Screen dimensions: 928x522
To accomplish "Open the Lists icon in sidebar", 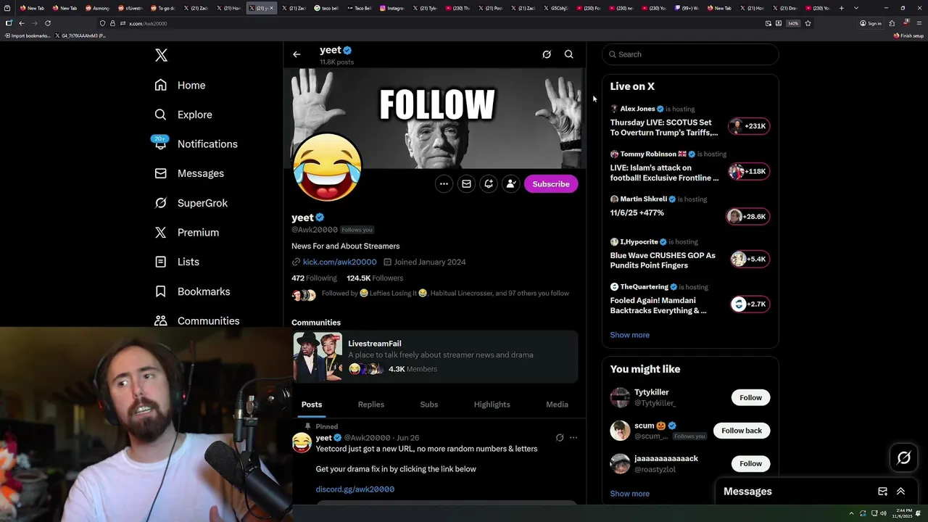I will pyautogui.click(x=161, y=262).
